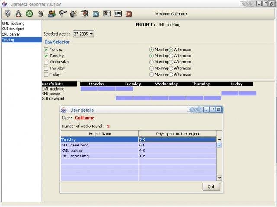Viewport: 277px width, 207px height.
Task: Maximize the User details dialog
Action: point(213,110)
